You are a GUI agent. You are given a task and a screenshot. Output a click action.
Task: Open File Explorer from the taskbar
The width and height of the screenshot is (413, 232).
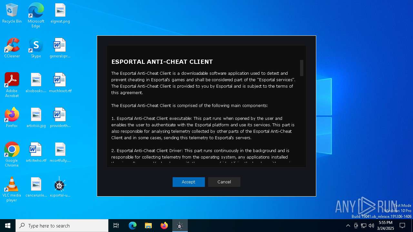pyautogui.click(x=148, y=226)
